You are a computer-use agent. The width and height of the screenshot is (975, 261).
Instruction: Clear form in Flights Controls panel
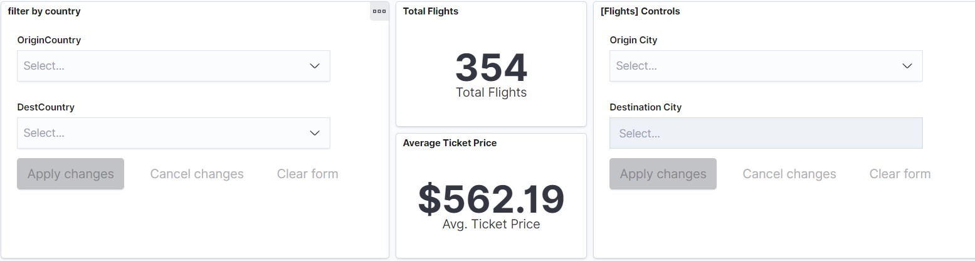click(x=900, y=174)
